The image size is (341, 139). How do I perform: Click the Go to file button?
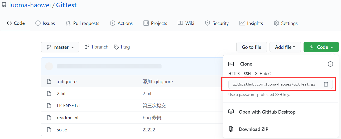click(x=252, y=47)
